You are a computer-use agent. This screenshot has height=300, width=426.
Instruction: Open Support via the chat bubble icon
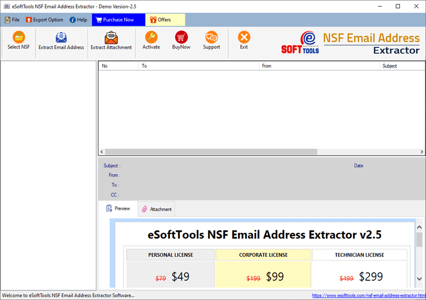tap(211, 37)
